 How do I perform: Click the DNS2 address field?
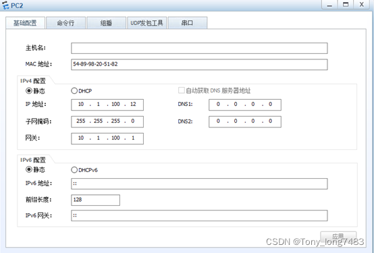coord(245,121)
